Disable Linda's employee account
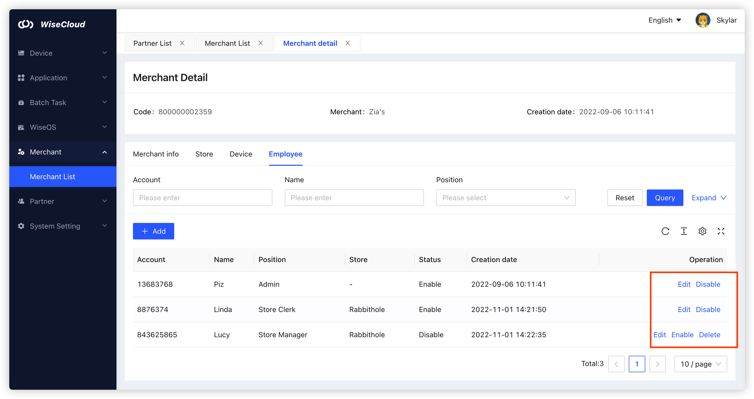 point(708,309)
